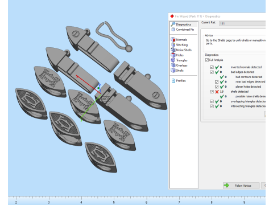
Task: Toggle the near bad edges detected checkbox
Action: 217,82
